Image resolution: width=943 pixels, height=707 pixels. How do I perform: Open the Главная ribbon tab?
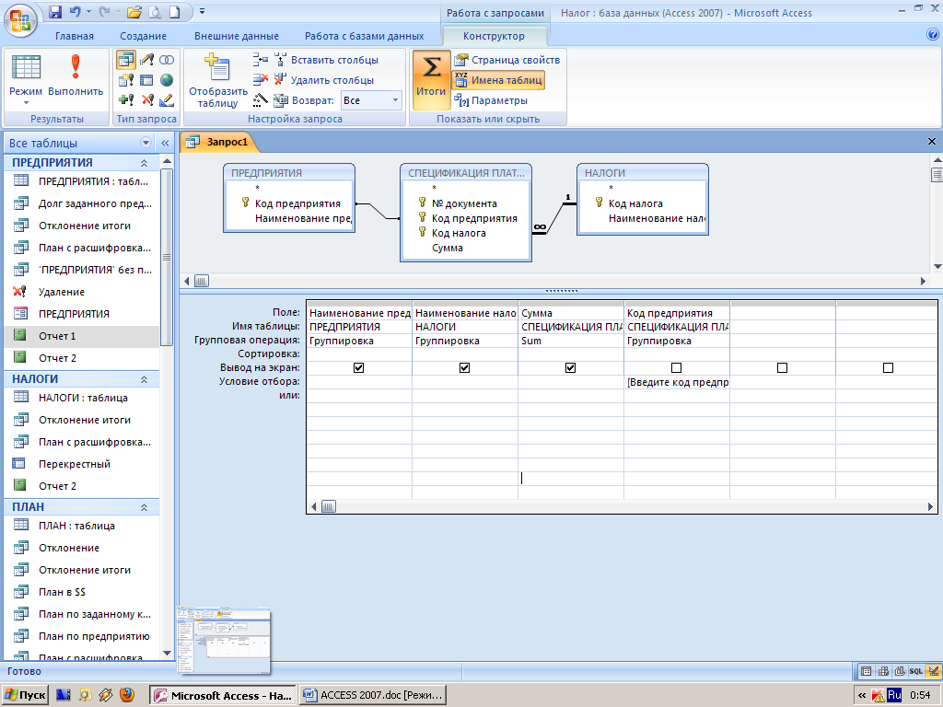click(x=75, y=36)
